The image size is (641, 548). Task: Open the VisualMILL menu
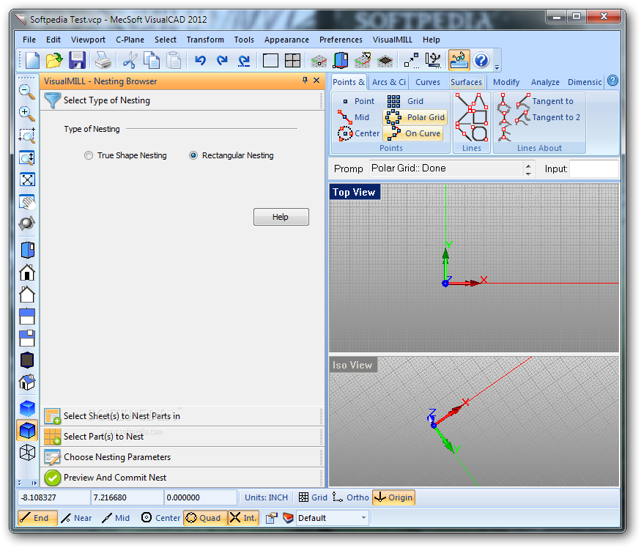(392, 40)
